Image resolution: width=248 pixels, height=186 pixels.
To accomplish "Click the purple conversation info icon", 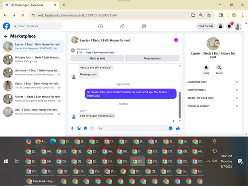I will point(176,40).
